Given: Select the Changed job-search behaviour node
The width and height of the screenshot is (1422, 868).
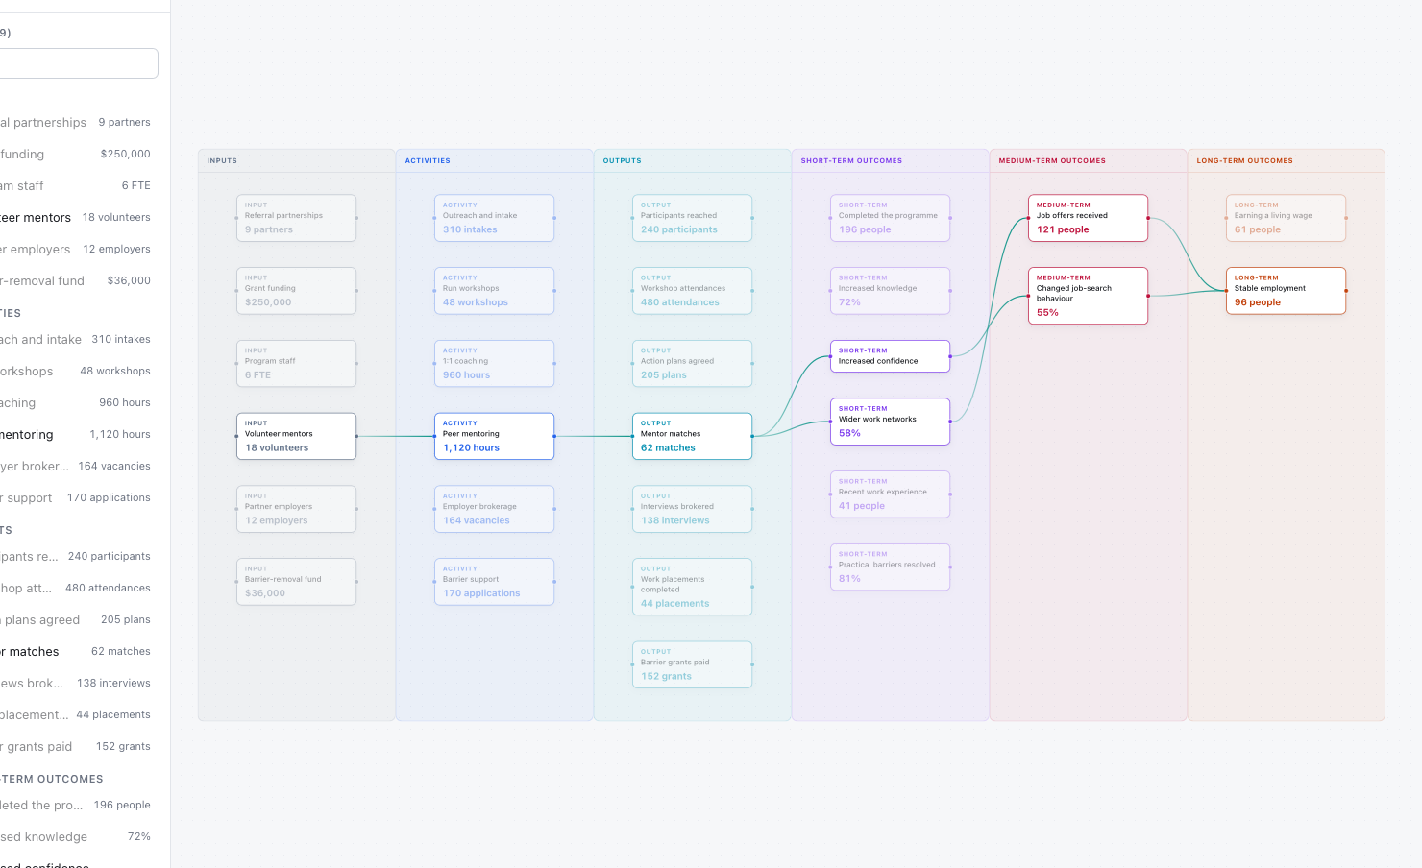Looking at the screenshot, I should coord(1088,296).
